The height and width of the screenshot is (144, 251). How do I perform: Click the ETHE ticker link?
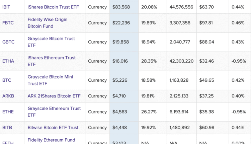point(8,112)
